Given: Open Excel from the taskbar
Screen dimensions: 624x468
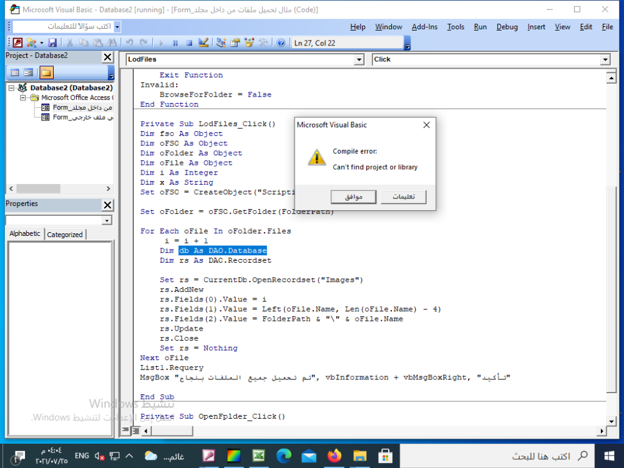Looking at the screenshot, I should pos(259,456).
